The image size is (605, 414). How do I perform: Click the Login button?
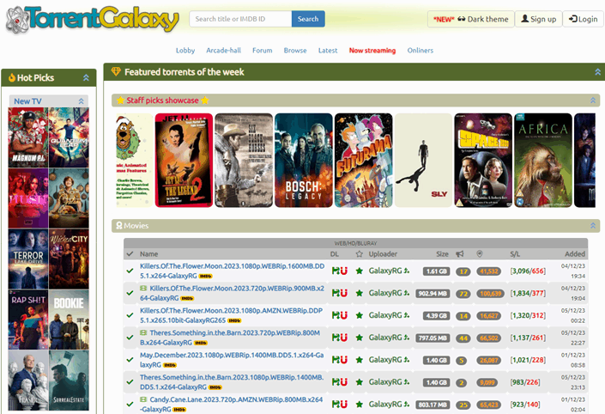[583, 19]
